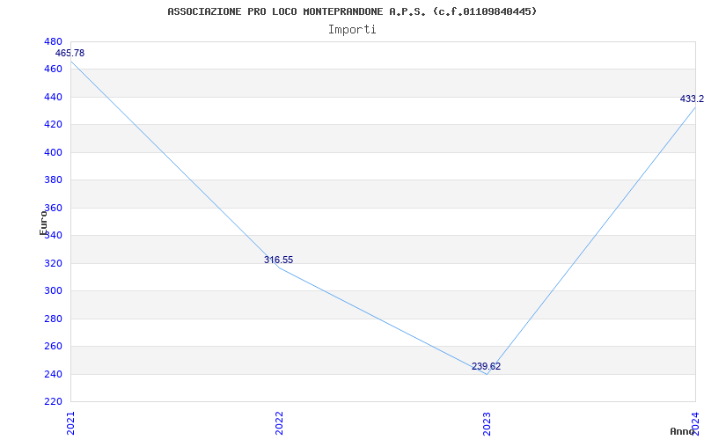Viewport: 704px width, 440px height.
Task: Click the 280 y-axis tick label
Action: [x=53, y=319]
